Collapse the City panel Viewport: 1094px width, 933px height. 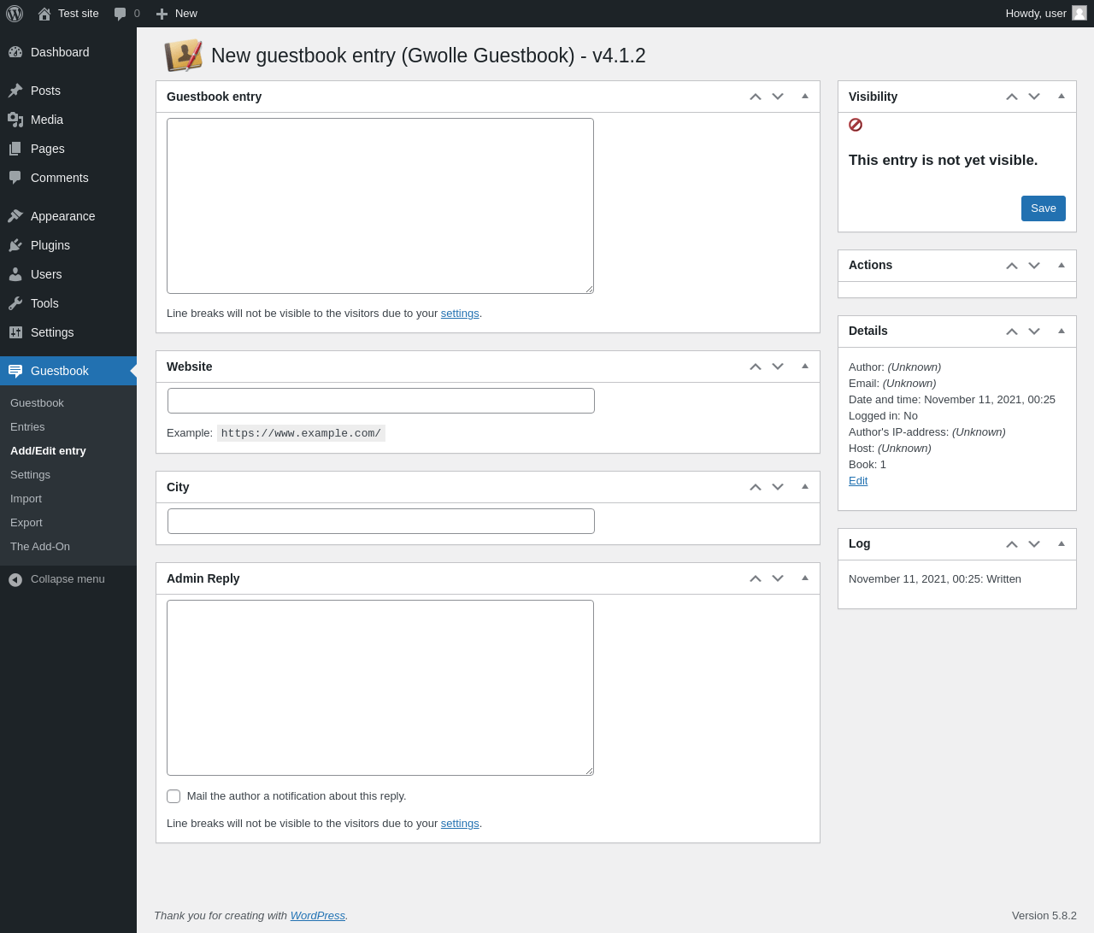(805, 487)
